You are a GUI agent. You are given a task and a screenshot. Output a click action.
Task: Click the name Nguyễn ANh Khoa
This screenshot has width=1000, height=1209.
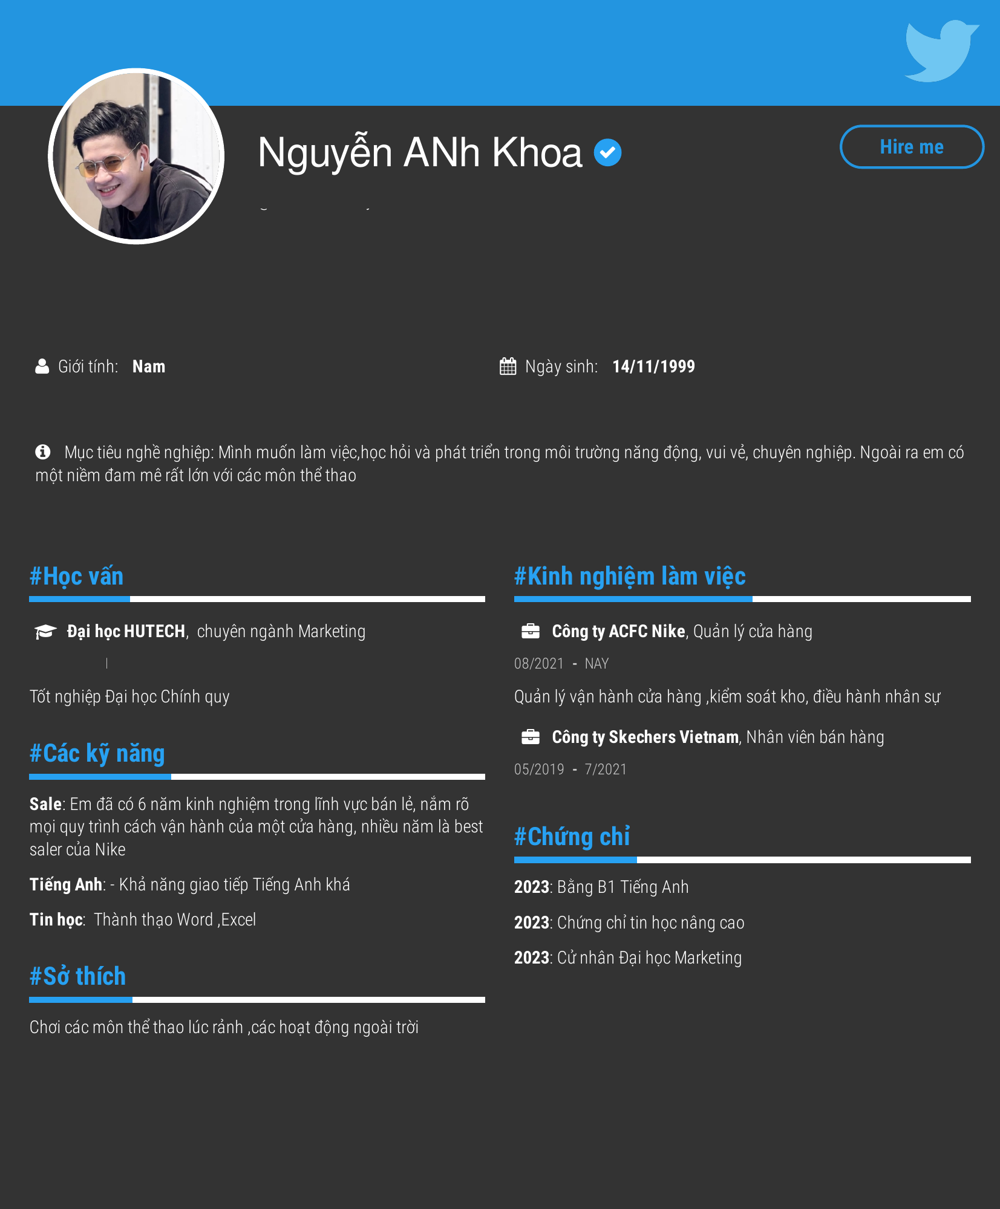[419, 152]
